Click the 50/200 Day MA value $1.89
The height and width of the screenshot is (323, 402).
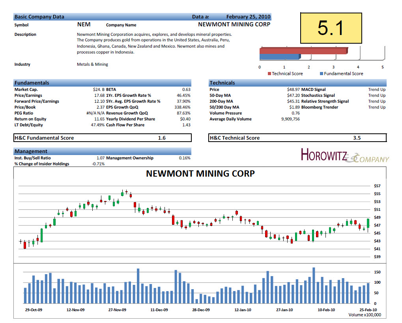295,107
